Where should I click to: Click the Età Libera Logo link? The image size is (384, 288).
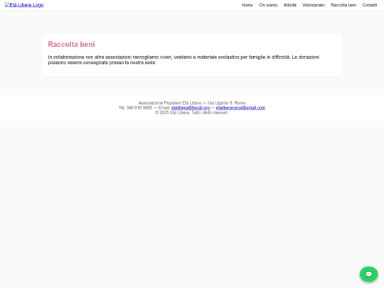click(x=24, y=5)
